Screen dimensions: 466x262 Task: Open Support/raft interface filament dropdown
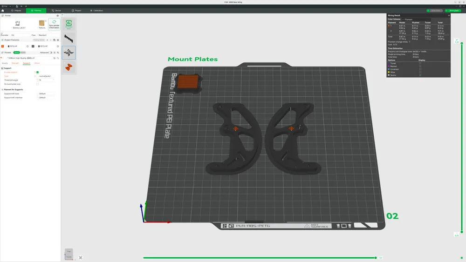pyautogui.click(x=46, y=98)
